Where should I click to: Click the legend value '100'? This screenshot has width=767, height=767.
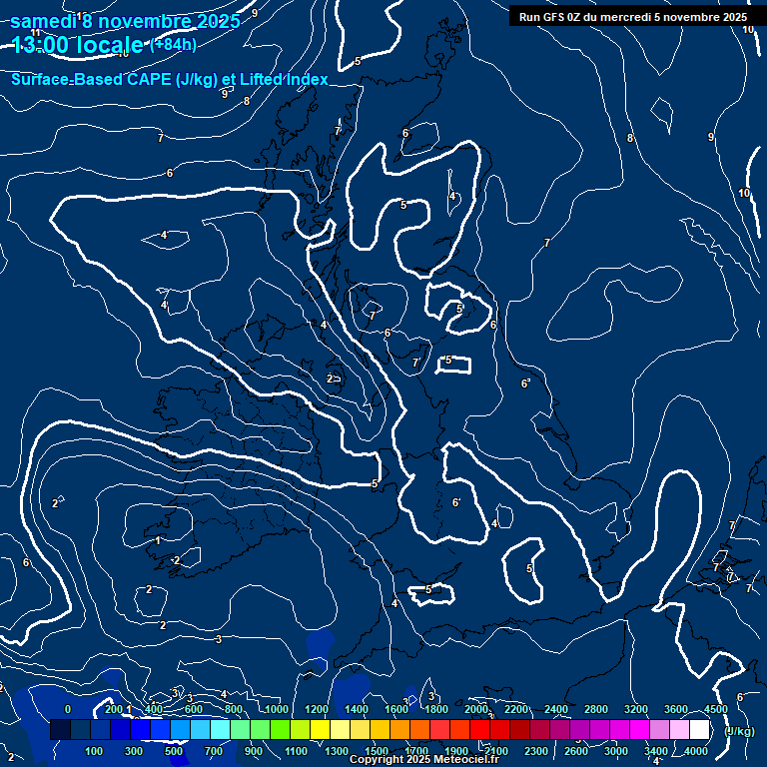[x=94, y=751]
